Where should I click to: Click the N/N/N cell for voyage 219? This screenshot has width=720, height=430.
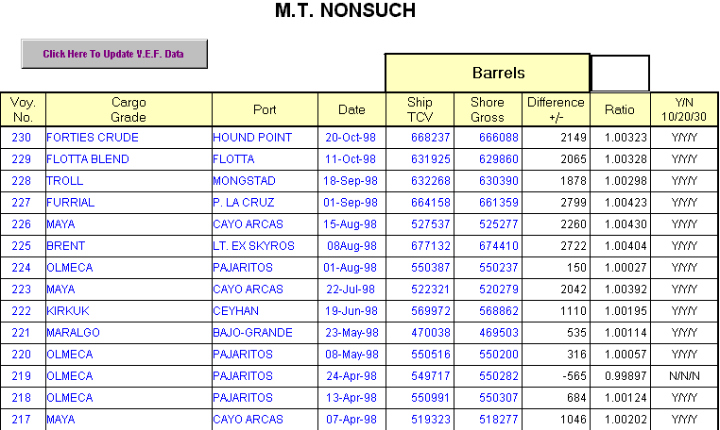(x=684, y=376)
